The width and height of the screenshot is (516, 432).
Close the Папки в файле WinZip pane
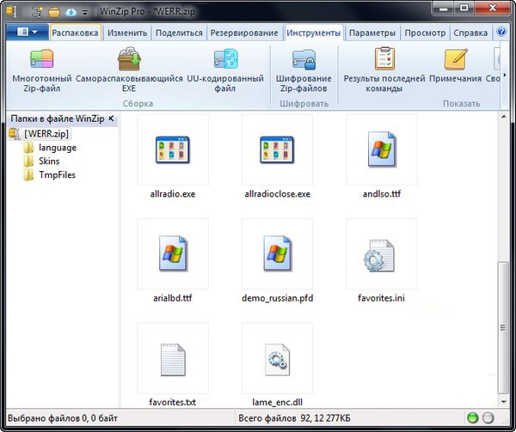[x=111, y=119]
